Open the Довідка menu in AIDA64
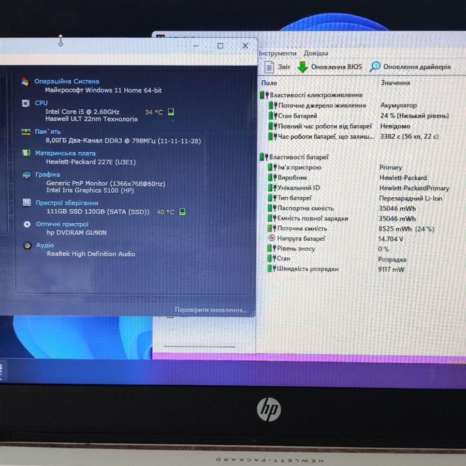 coord(316,53)
